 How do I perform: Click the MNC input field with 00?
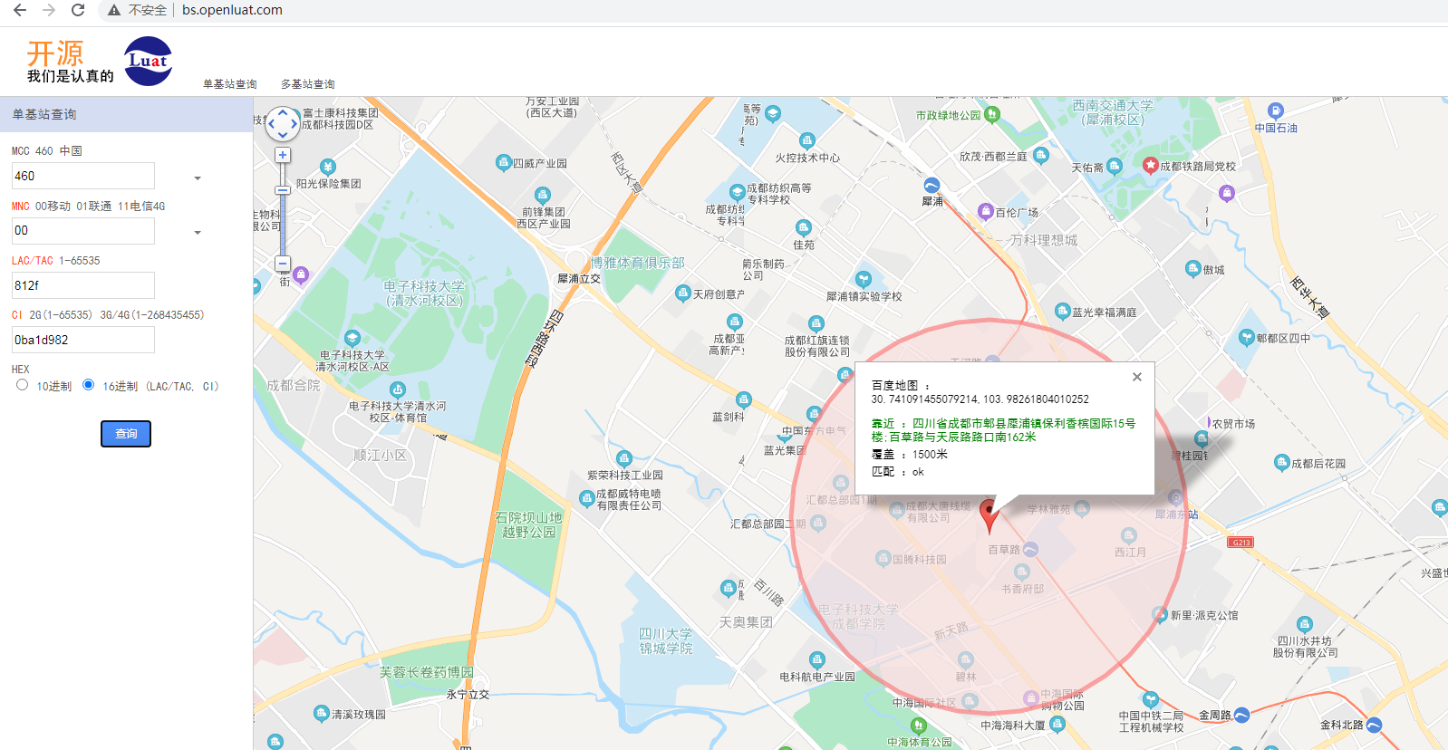(83, 231)
